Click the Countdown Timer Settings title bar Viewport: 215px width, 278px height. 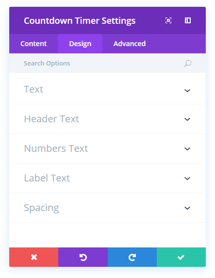coord(80,21)
